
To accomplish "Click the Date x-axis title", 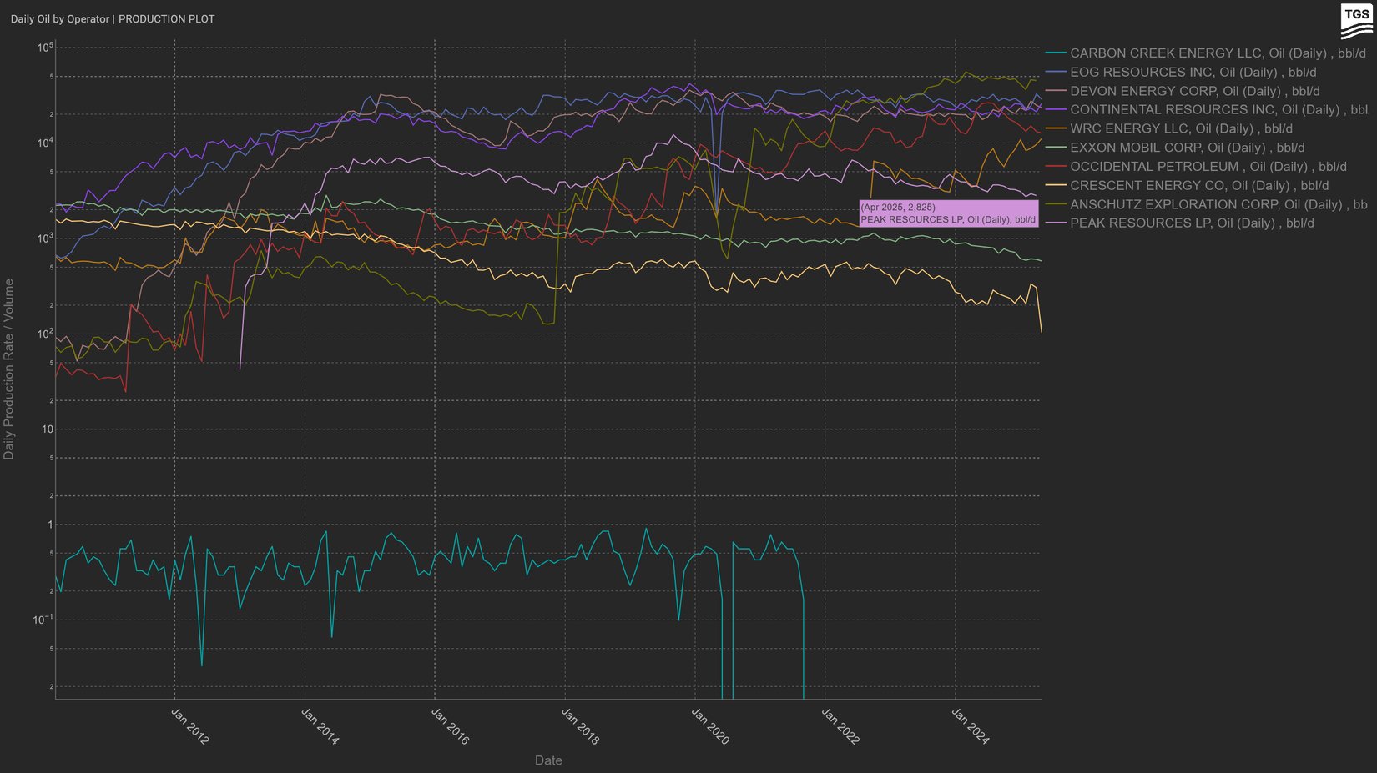I will tap(548, 760).
